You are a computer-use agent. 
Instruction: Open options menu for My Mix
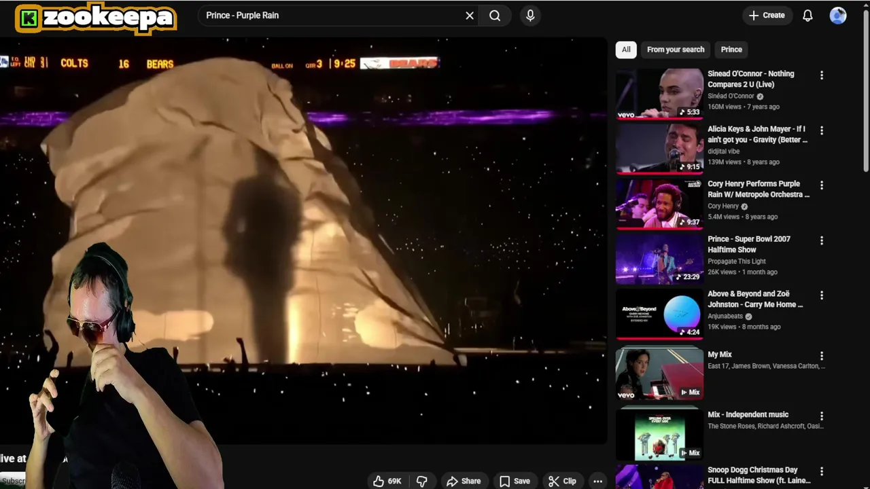pos(822,356)
